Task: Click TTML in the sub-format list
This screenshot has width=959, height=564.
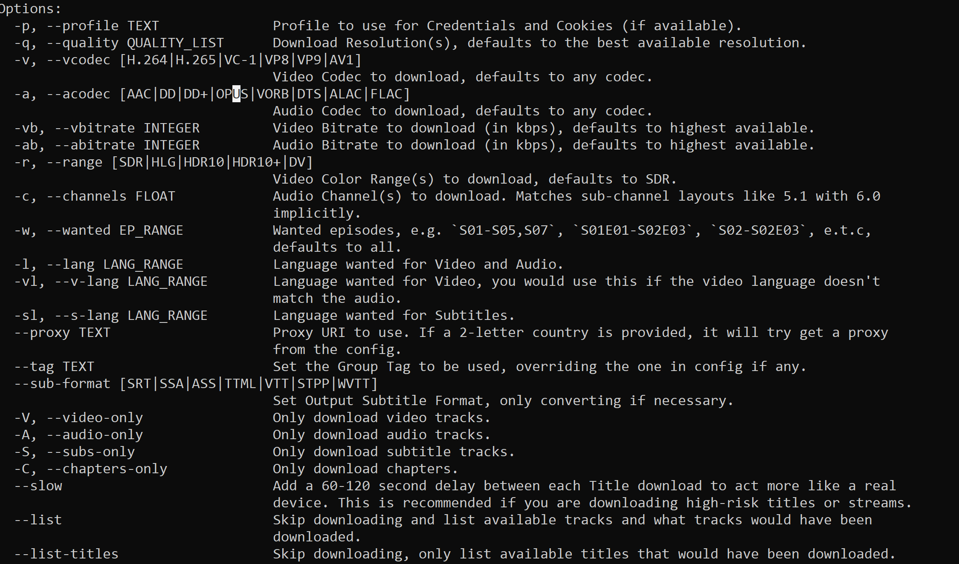Action: coord(240,383)
